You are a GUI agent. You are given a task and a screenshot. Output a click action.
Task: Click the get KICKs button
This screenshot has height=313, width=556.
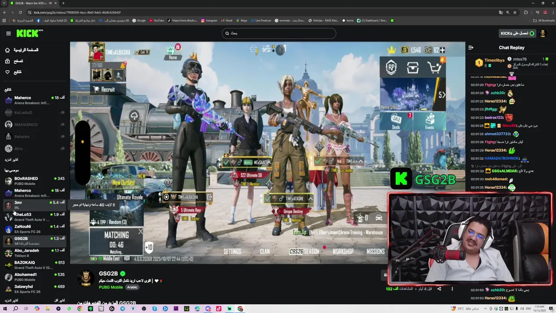517,33
